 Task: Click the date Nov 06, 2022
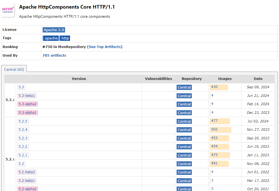pos(258,164)
